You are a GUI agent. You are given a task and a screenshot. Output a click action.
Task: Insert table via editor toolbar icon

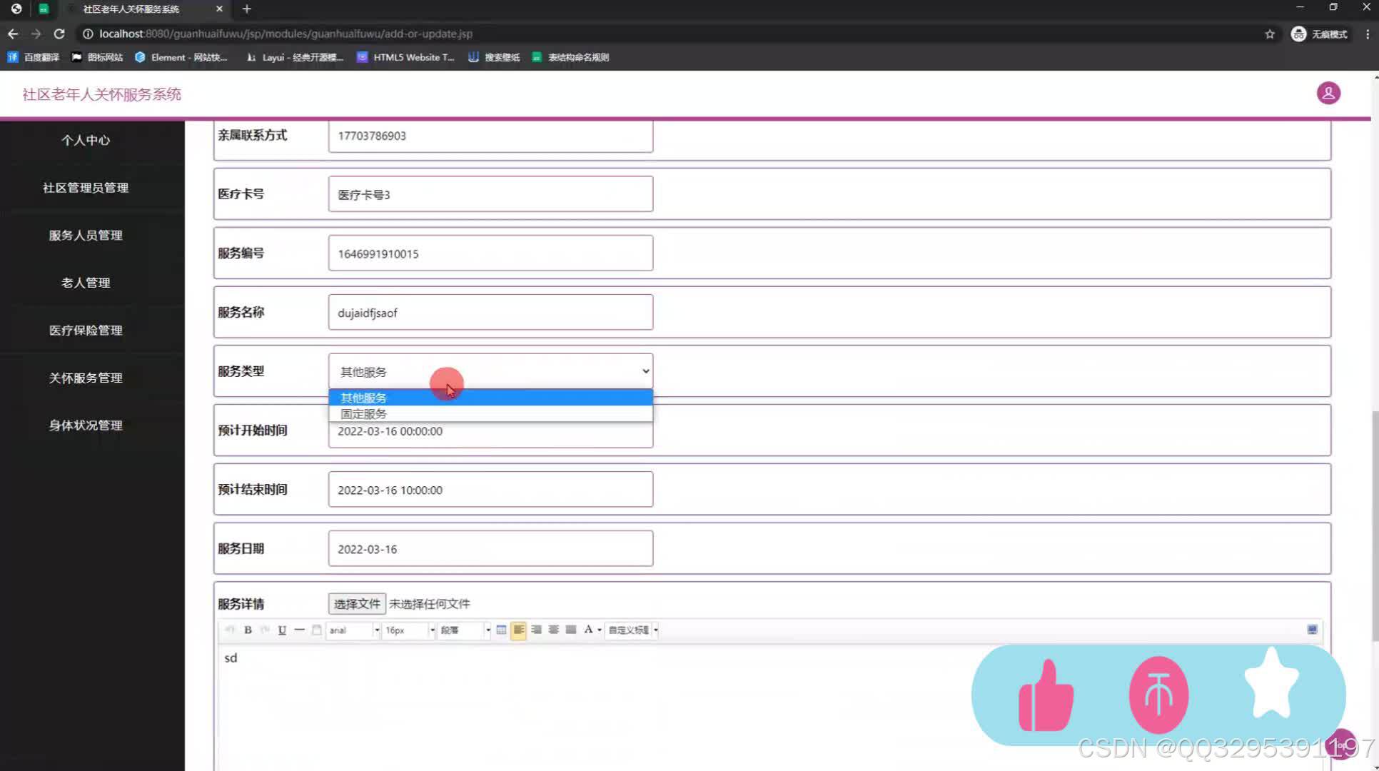tap(501, 630)
